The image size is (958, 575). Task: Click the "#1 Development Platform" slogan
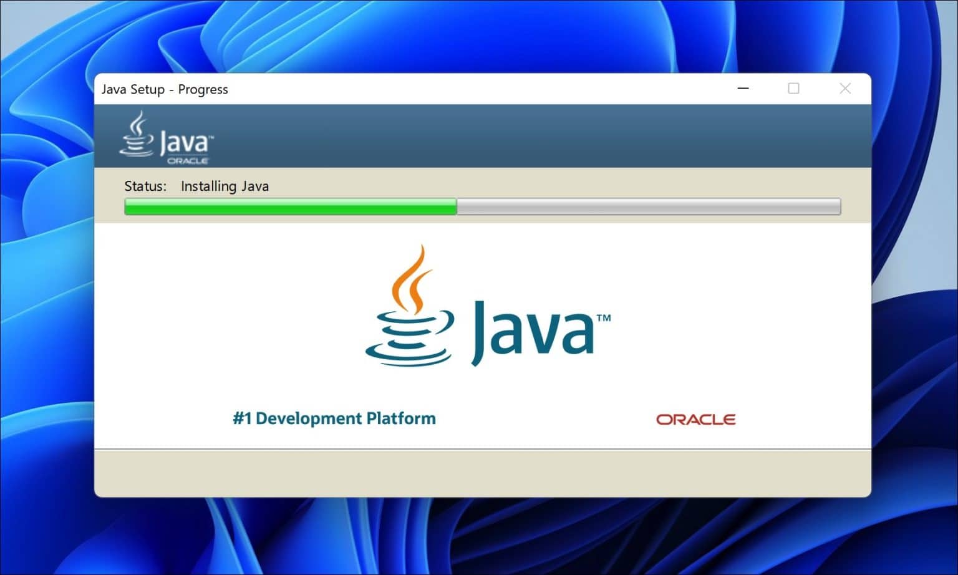[334, 418]
